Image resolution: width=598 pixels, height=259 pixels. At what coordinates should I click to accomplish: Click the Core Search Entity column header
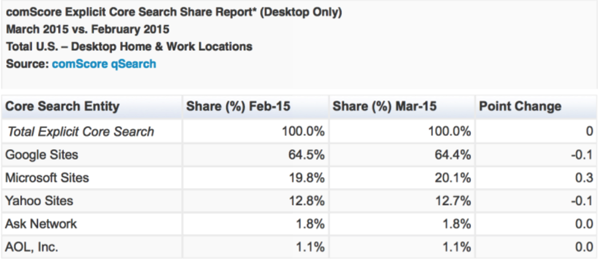click(62, 107)
